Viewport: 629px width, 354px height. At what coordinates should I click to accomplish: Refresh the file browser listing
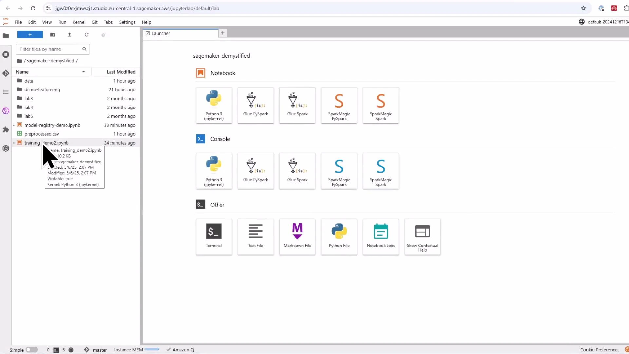86,35
